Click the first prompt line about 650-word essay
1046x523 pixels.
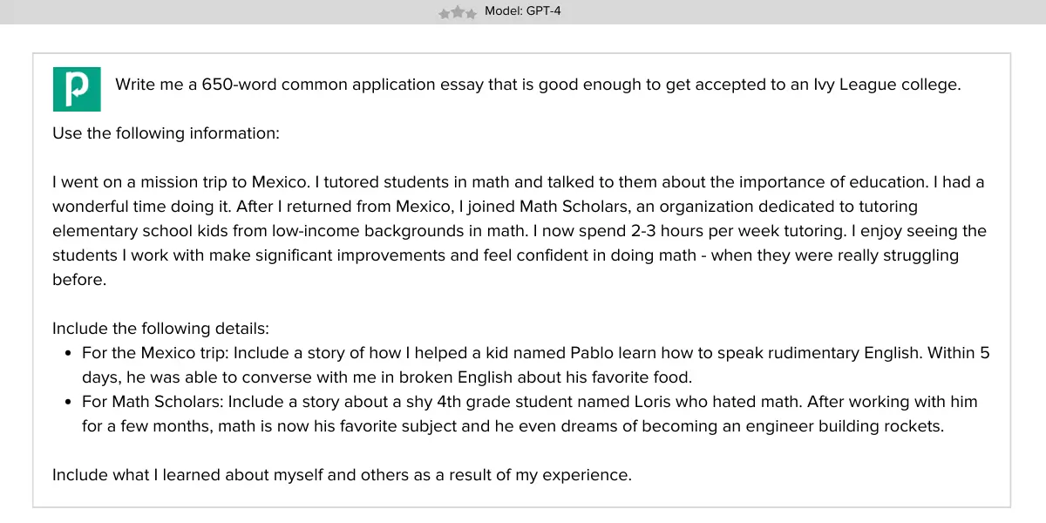(538, 85)
